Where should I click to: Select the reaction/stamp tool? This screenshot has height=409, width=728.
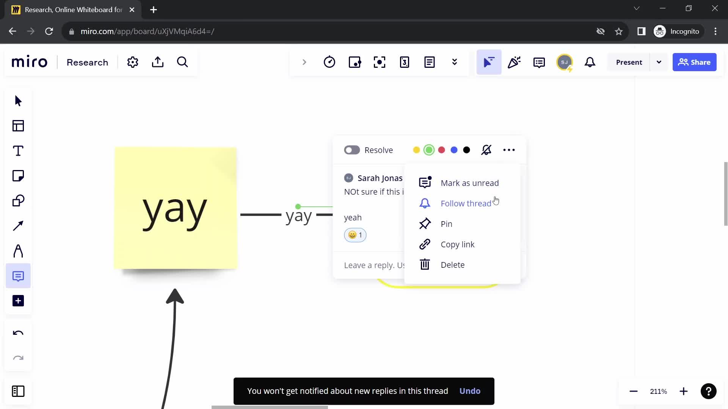[514, 62]
